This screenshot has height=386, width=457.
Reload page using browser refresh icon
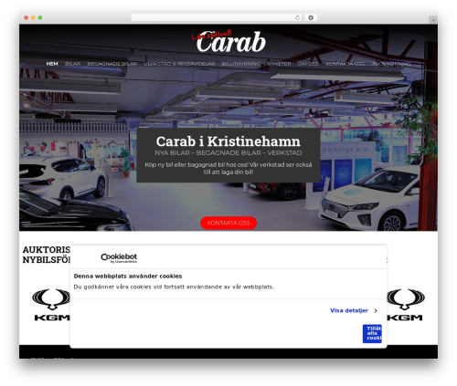297,17
